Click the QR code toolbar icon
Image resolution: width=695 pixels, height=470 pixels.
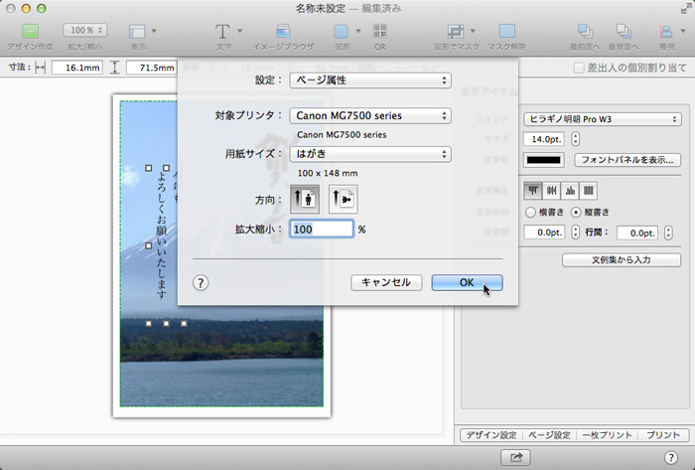coord(380,32)
